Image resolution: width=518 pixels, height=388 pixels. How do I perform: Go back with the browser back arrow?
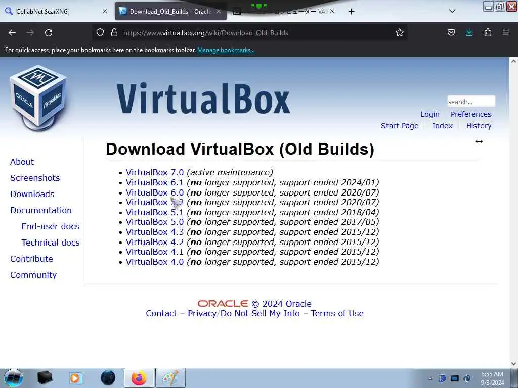[12, 33]
